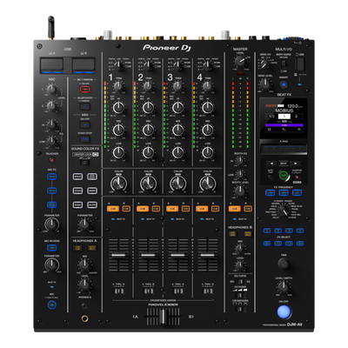Click the Beat FX LEVEL/DEPTH knob
The height and width of the screenshot is (348, 348).
pos(284,287)
